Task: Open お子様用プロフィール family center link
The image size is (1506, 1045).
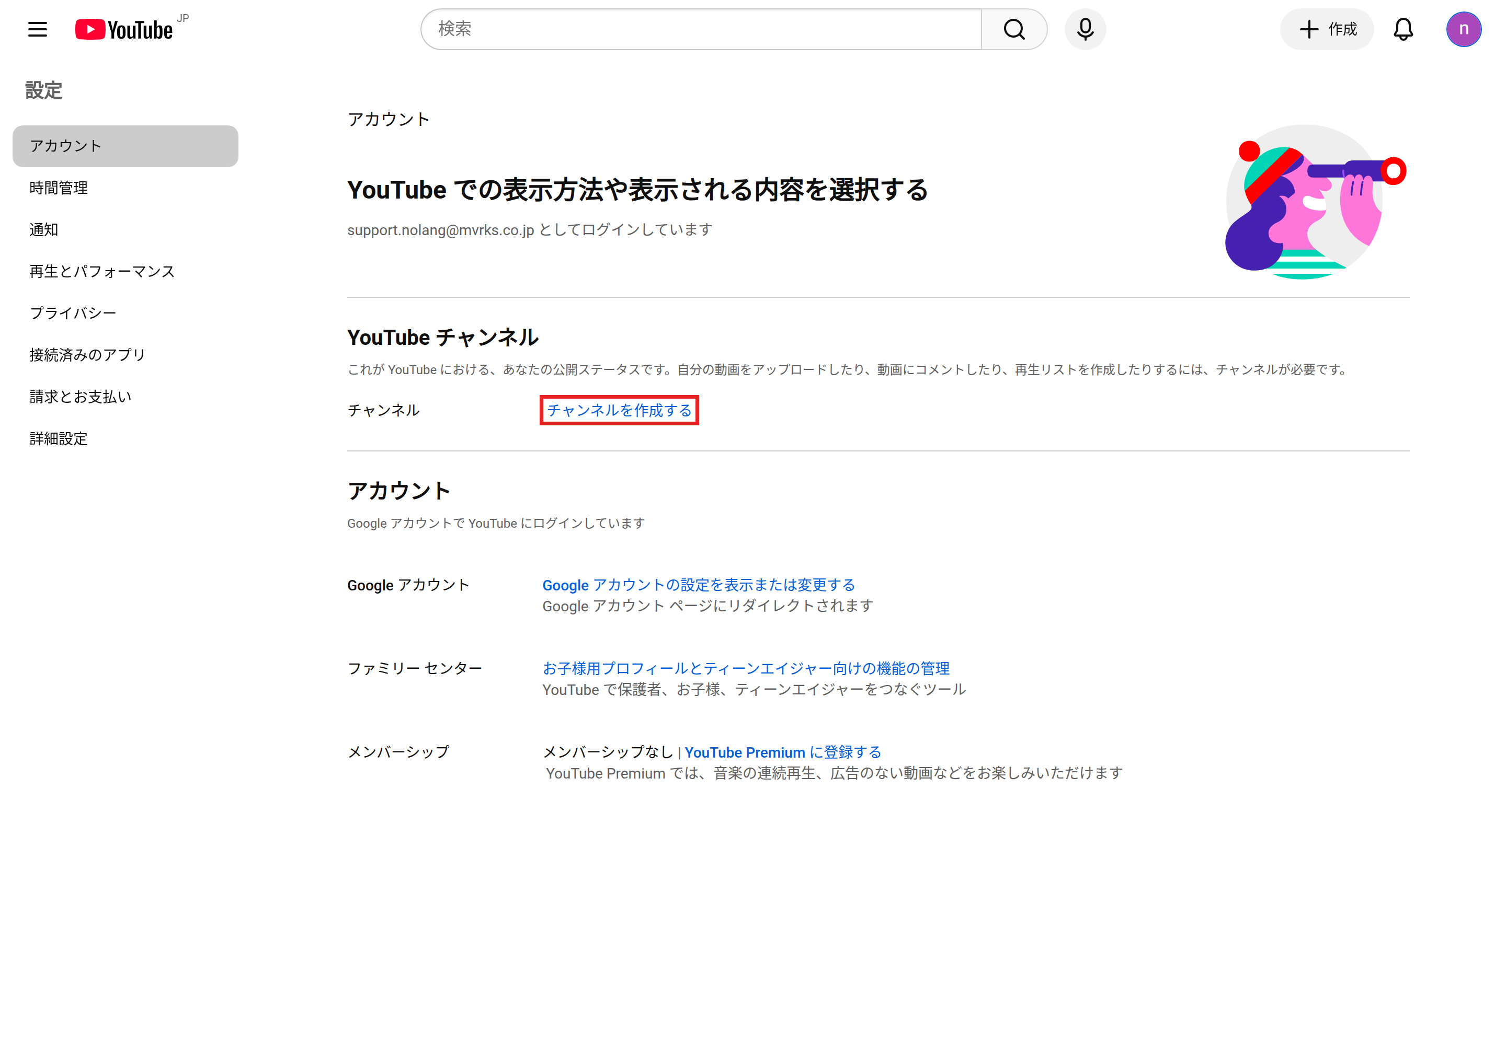Action: point(746,668)
